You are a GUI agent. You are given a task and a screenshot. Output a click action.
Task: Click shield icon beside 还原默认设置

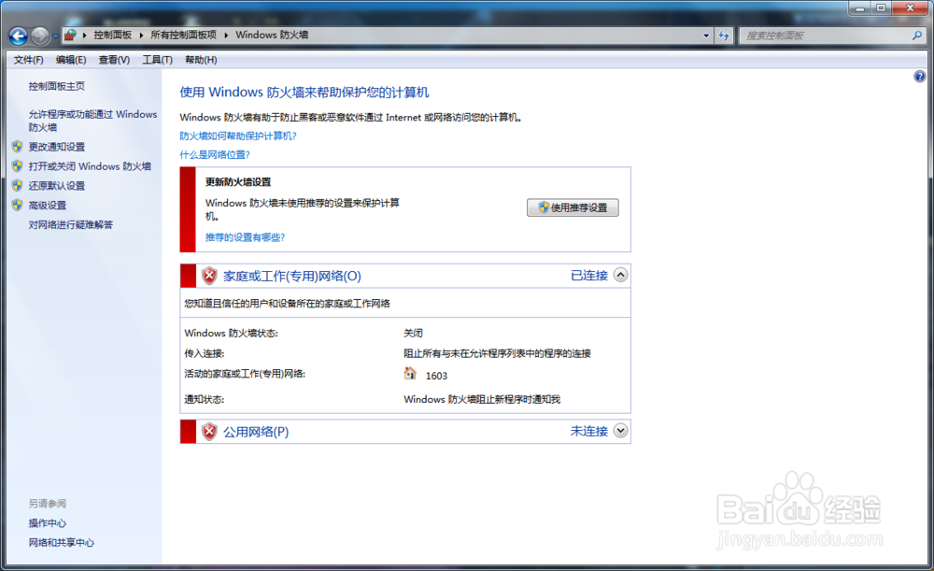point(17,185)
